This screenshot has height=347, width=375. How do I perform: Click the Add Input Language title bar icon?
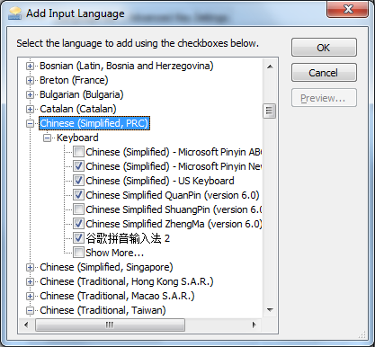(x=15, y=13)
